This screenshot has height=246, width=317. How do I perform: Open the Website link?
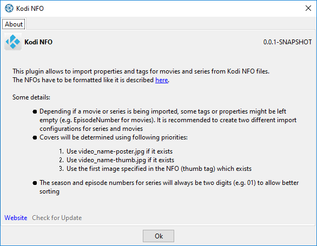click(x=16, y=218)
